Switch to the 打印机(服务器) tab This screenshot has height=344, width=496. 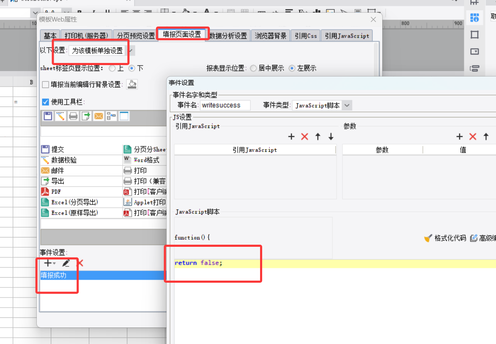86,36
